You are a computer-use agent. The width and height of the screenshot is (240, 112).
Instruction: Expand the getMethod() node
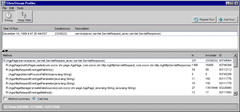[7, 92]
